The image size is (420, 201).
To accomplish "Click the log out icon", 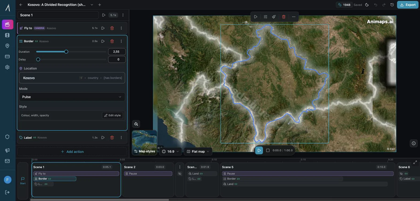I will tap(7, 192).
